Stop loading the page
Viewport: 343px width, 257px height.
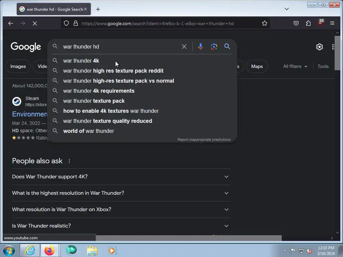(x=35, y=23)
